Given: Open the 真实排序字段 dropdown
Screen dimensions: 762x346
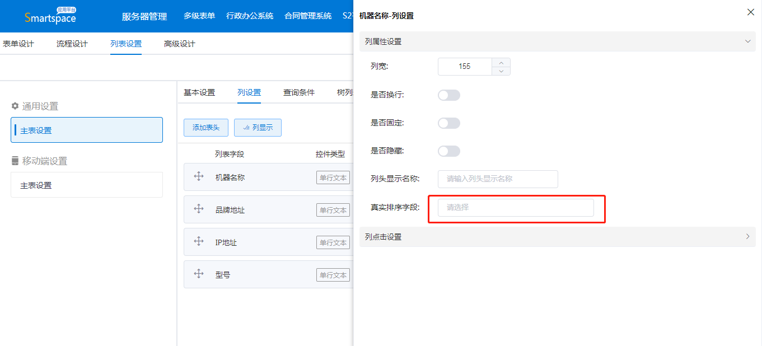Looking at the screenshot, I should 516,207.
